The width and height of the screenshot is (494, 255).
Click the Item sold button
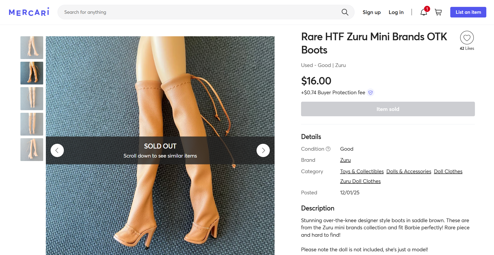(x=388, y=109)
